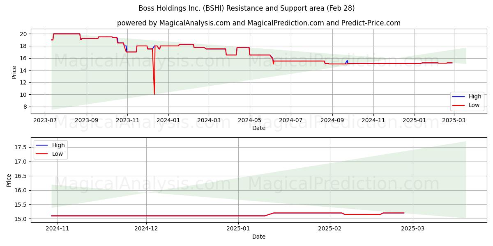This screenshot has height=246, width=493.
Task: Click the price tick '14' on upper chart
Action: pos(23,71)
